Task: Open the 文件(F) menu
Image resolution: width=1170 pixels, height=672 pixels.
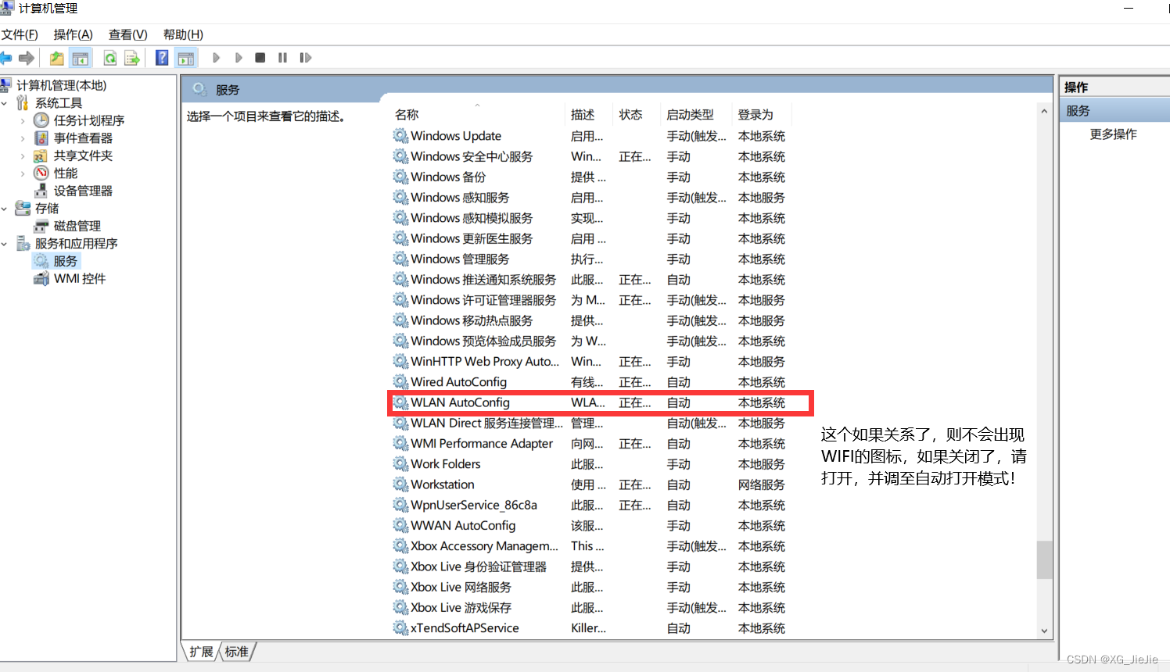Action: point(20,34)
